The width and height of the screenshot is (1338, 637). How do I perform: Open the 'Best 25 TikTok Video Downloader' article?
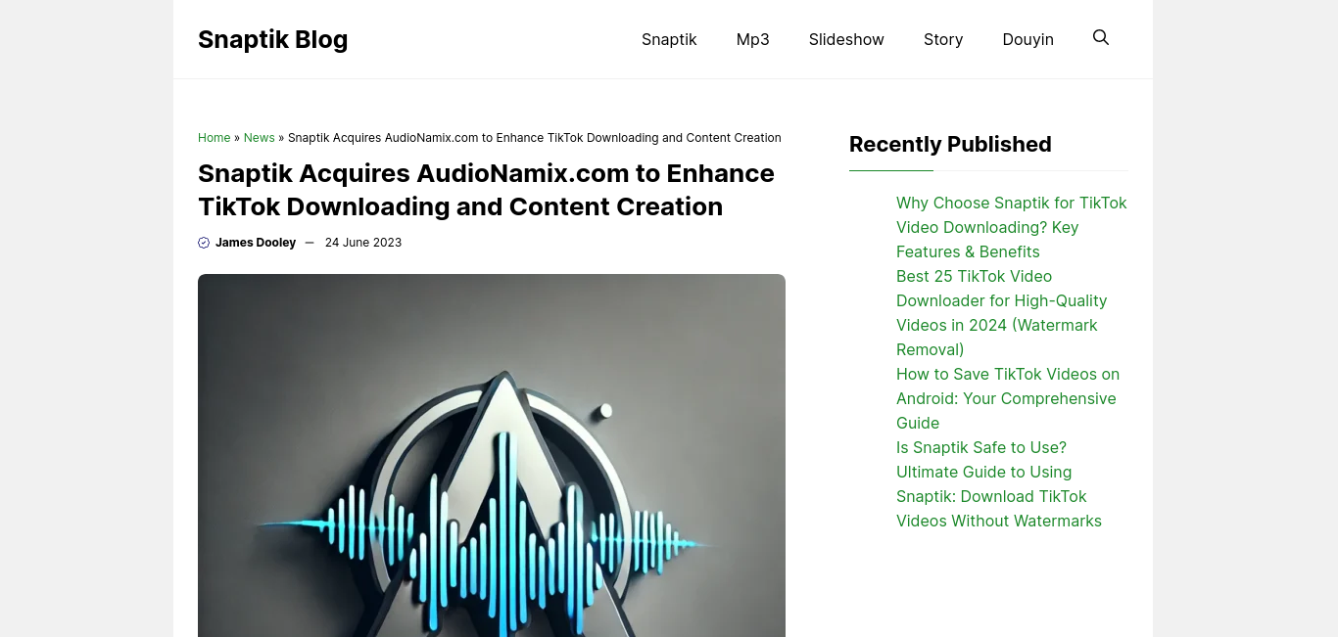coord(1001,313)
